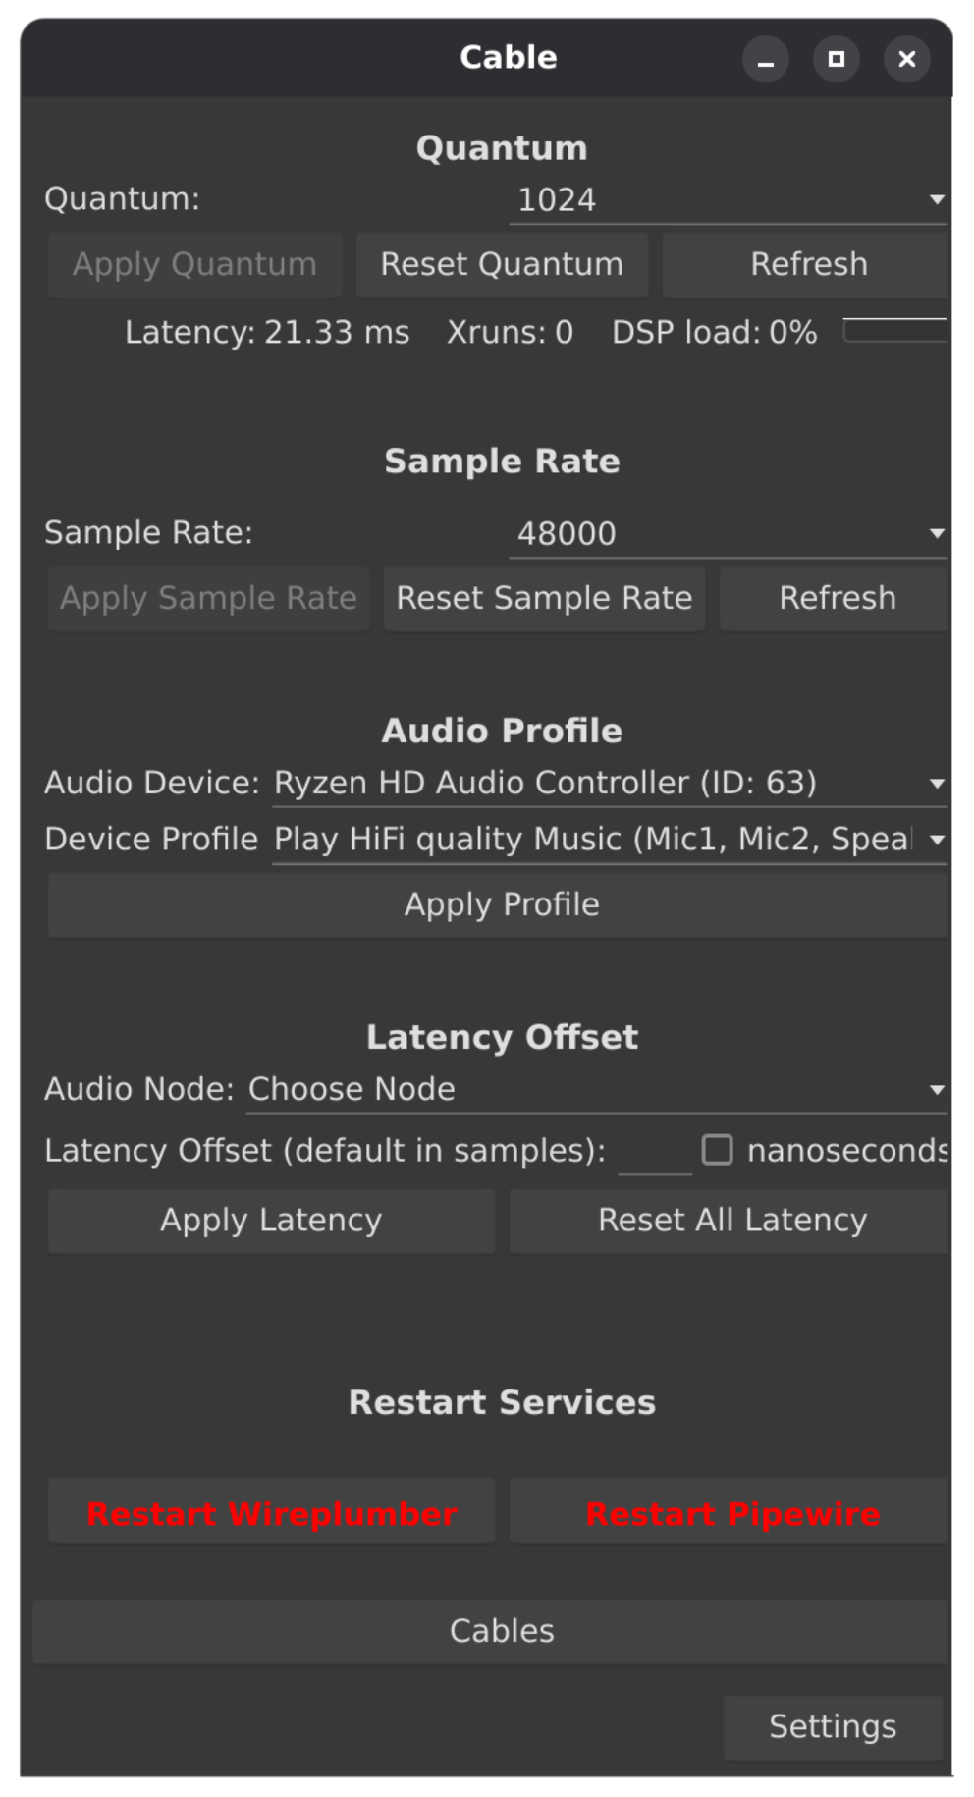Image resolution: width=974 pixels, height=1797 pixels.
Task: Refresh the Quantum section
Action: [x=807, y=265]
